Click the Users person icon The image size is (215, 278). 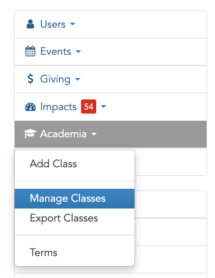pos(30,24)
